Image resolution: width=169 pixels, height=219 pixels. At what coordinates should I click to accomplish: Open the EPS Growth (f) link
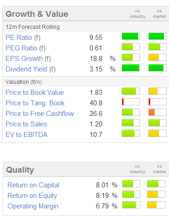click(28, 59)
